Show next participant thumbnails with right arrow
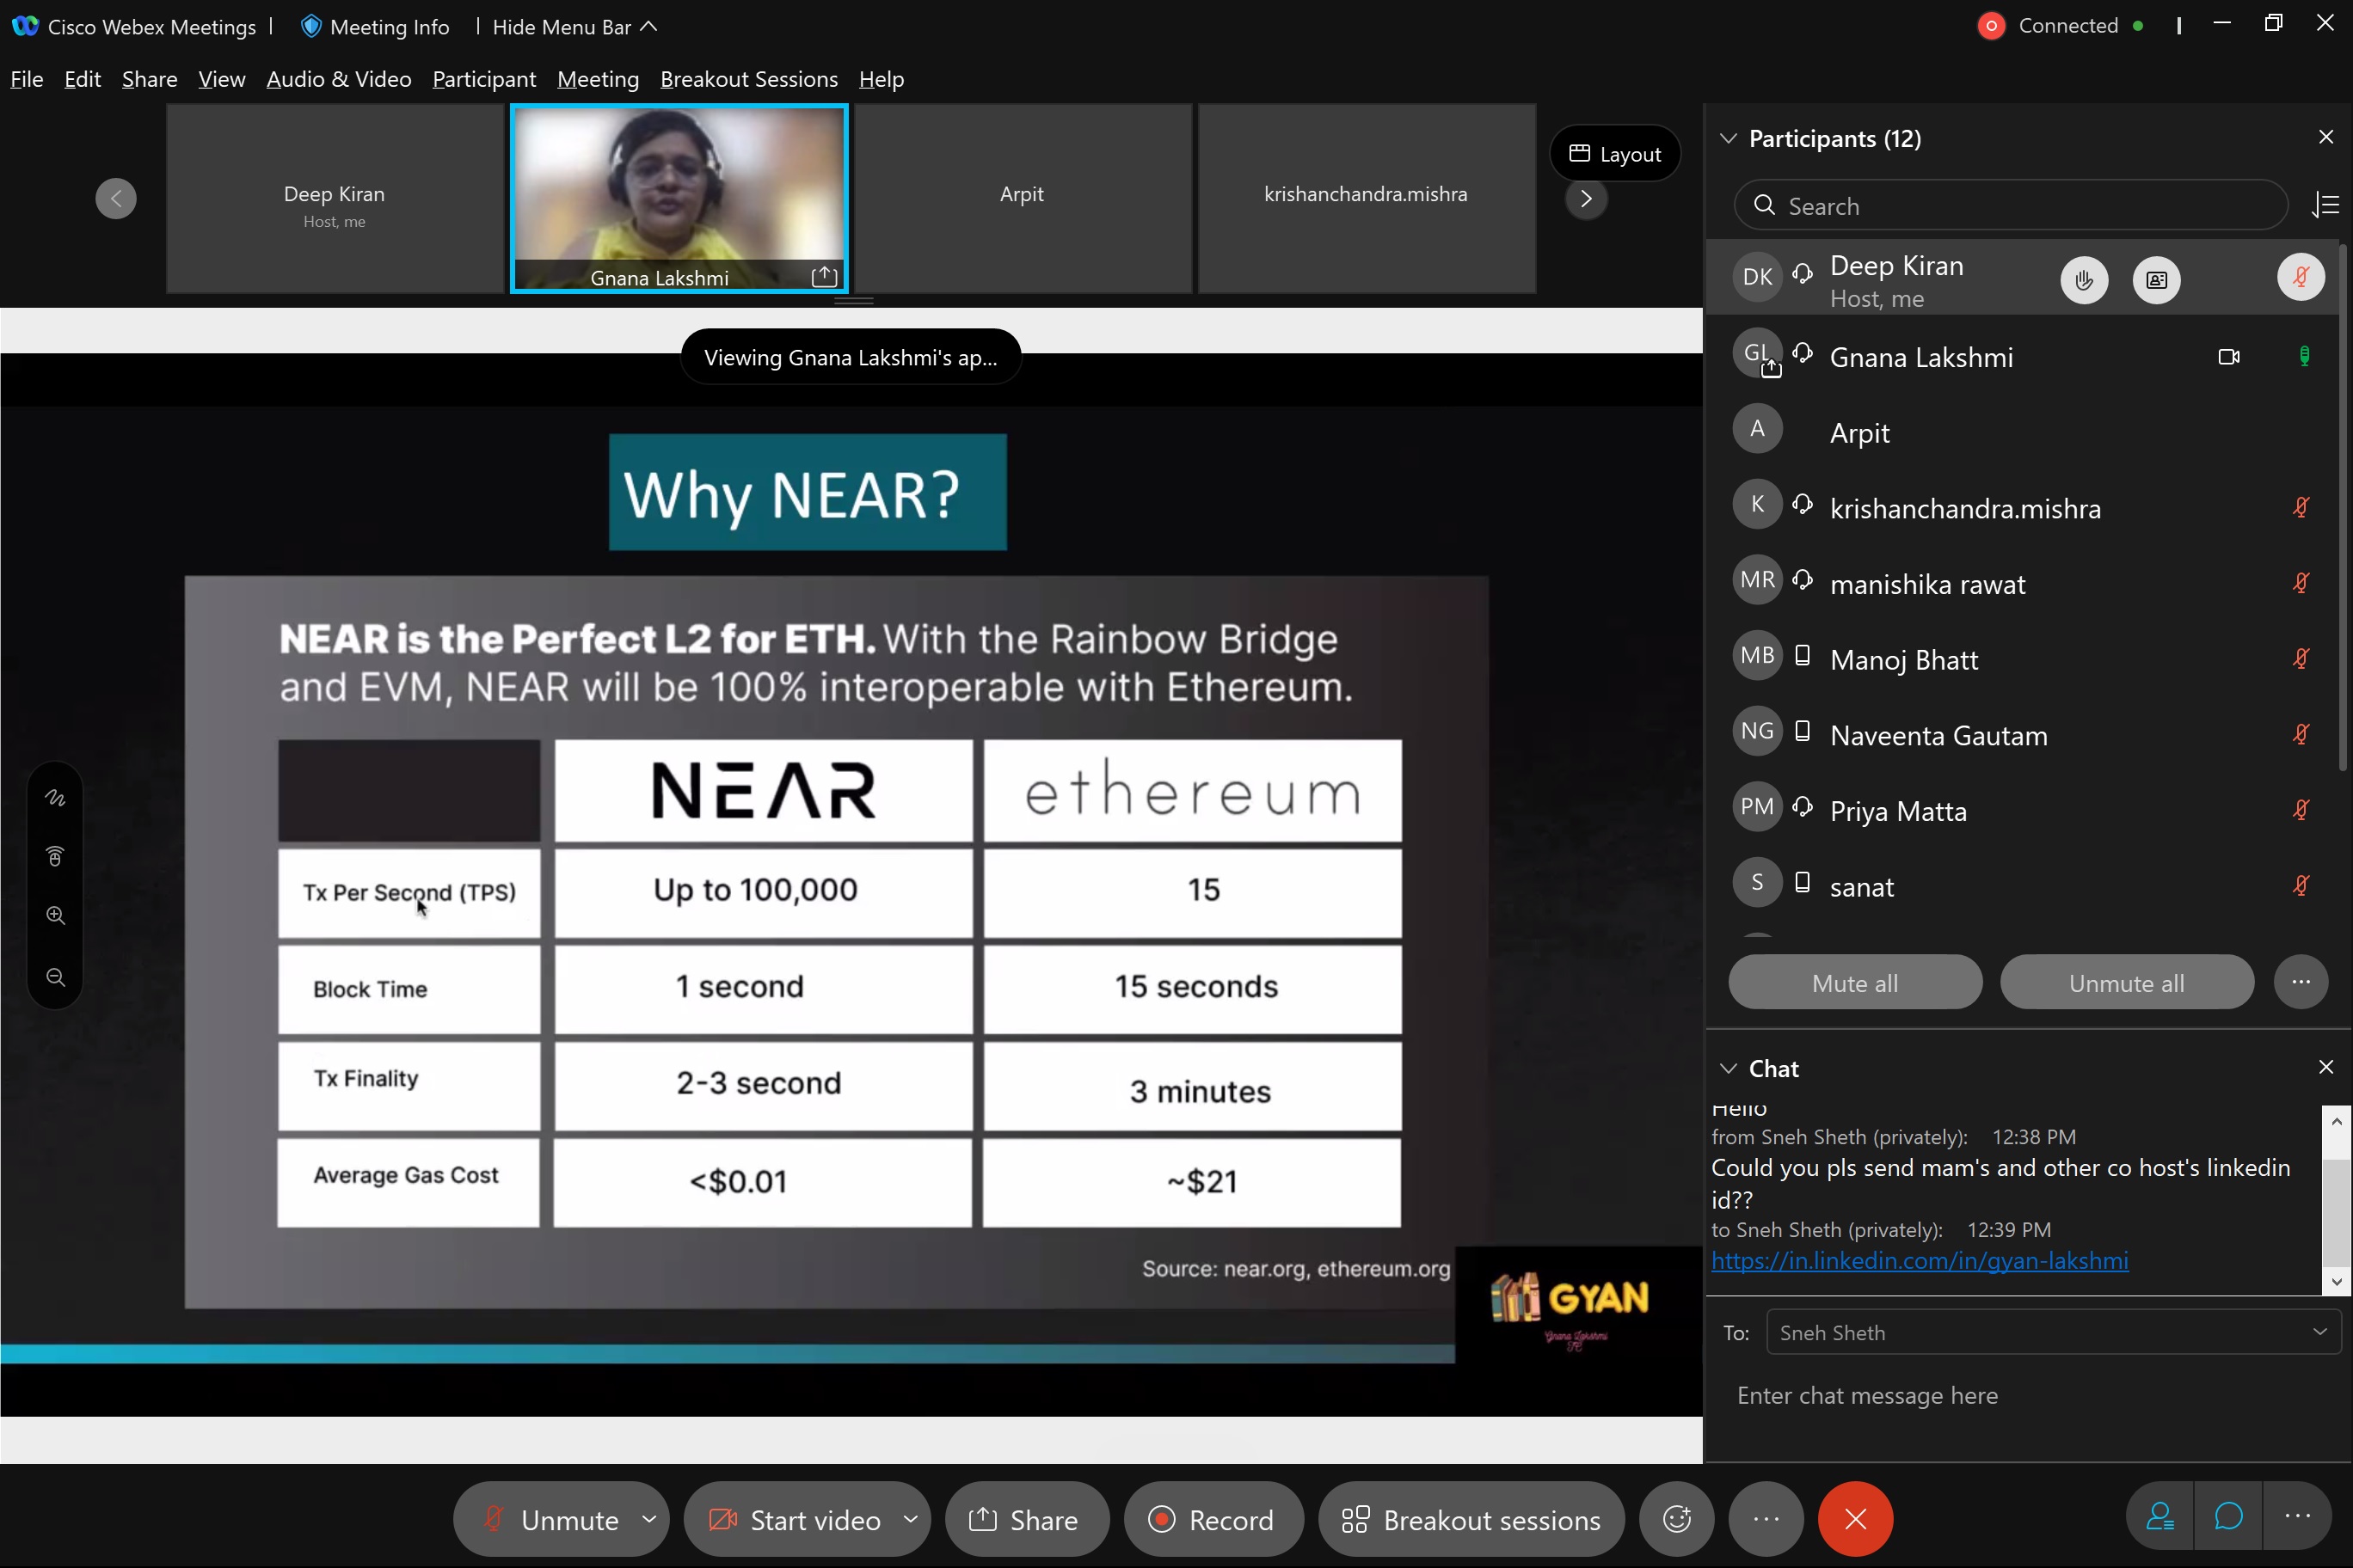Image resolution: width=2353 pixels, height=1568 pixels. (1586, 198)
